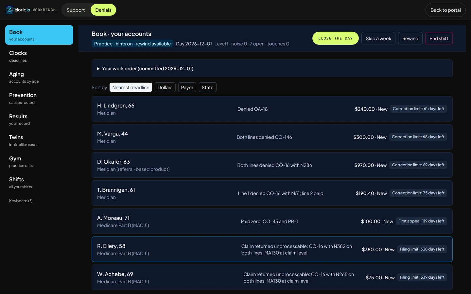Sort accounts by Payer
This screenshot has height=294, width=471.
pos(187,87)
